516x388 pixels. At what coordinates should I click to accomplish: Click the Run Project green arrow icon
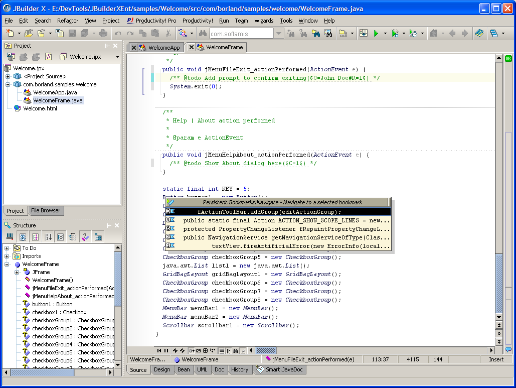point(376,33)
